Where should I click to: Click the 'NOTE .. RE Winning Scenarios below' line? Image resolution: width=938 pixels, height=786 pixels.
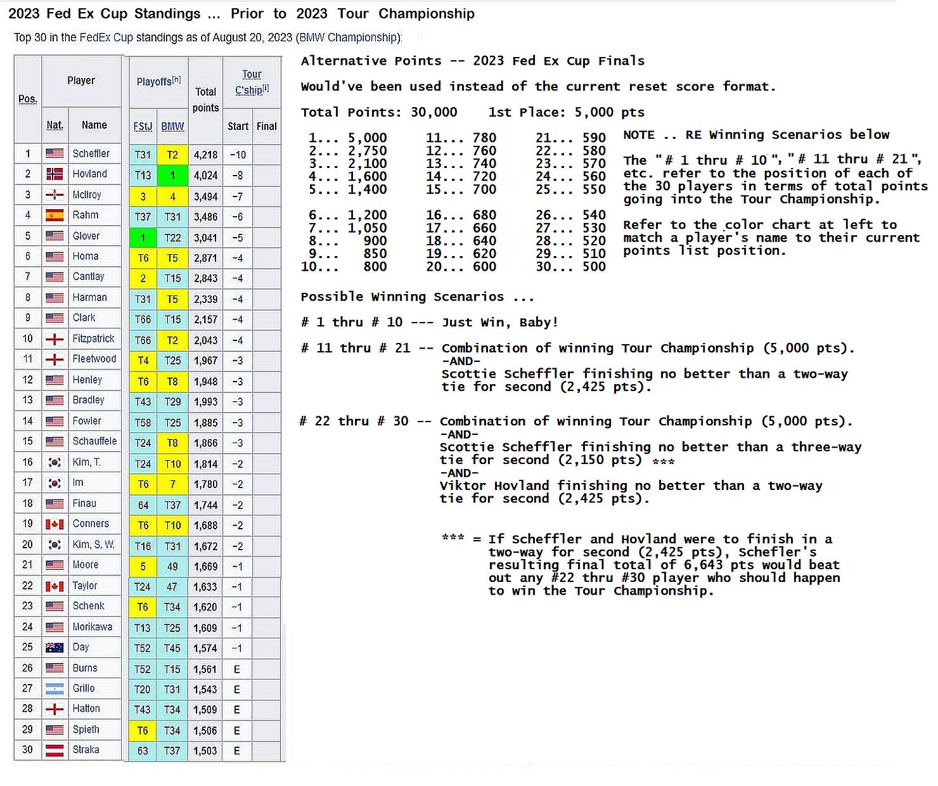(756, 134)
